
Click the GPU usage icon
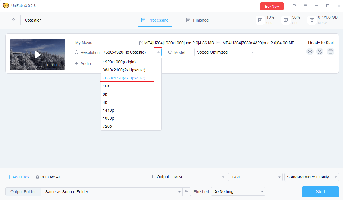coord(286,20)
